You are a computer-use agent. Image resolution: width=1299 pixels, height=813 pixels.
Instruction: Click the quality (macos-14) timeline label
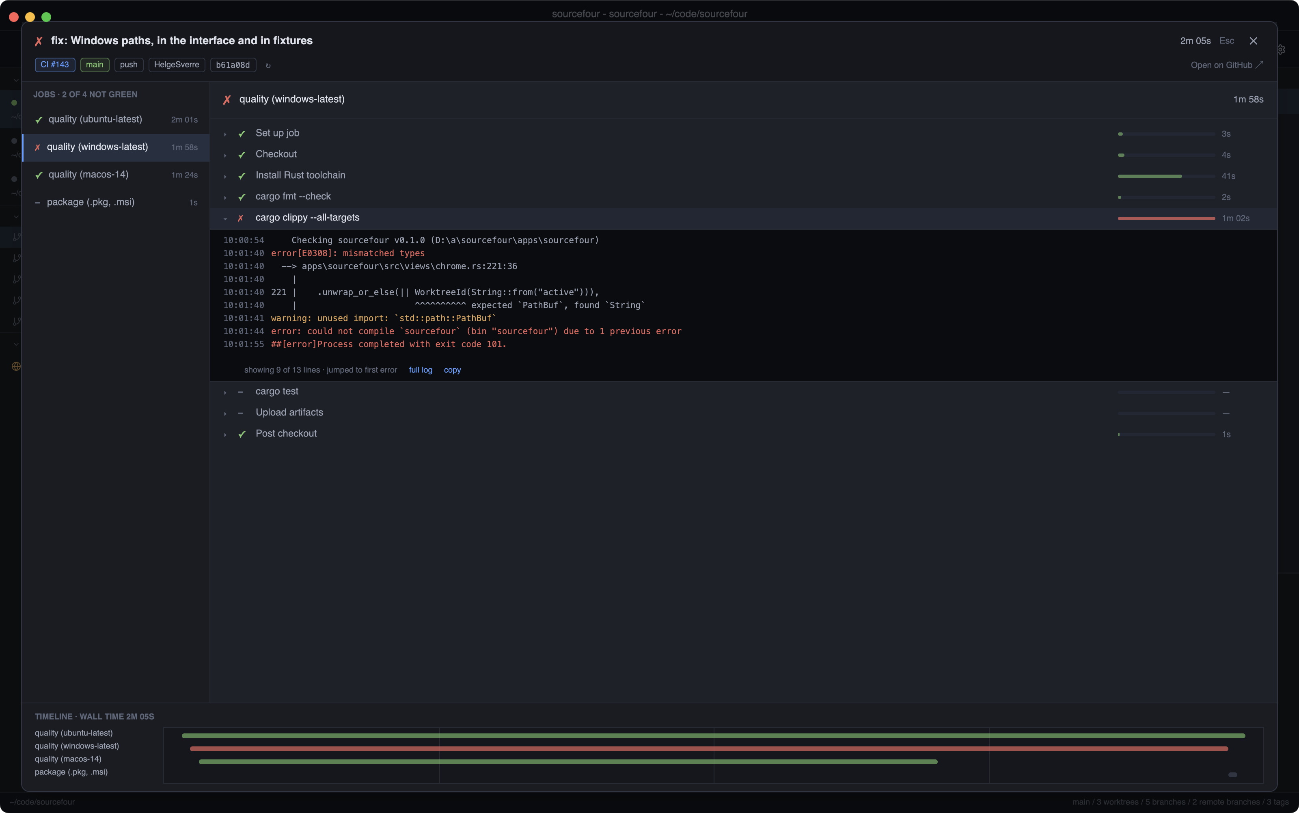coord(68,759)
